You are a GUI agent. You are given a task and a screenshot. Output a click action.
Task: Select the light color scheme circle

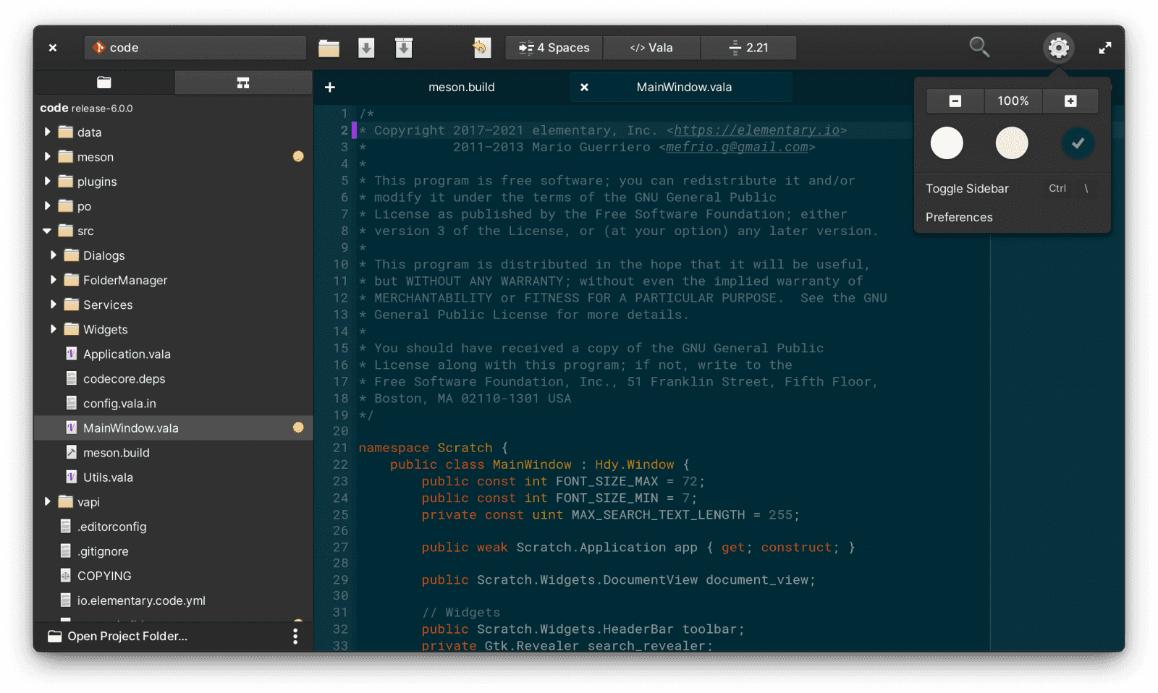(x=947, y=143)
